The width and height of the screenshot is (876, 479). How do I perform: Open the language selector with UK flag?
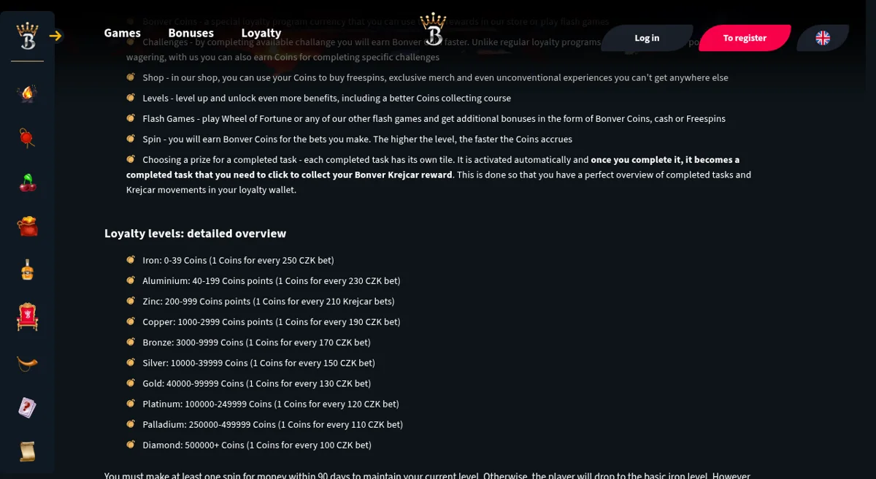[823, 38]
